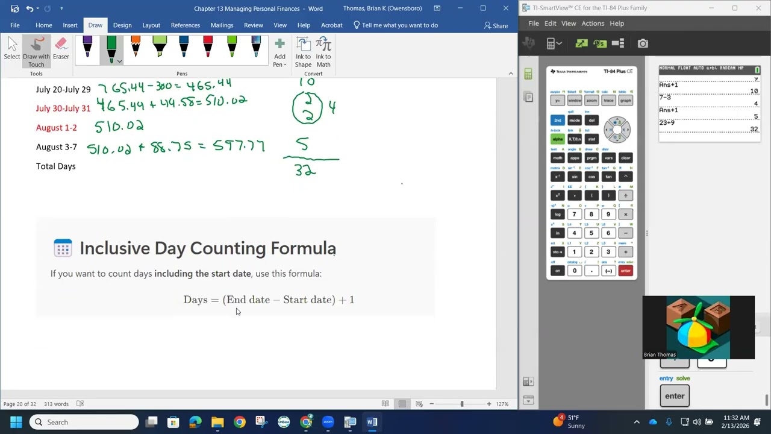Click the Share button in Word

[496, 25]
